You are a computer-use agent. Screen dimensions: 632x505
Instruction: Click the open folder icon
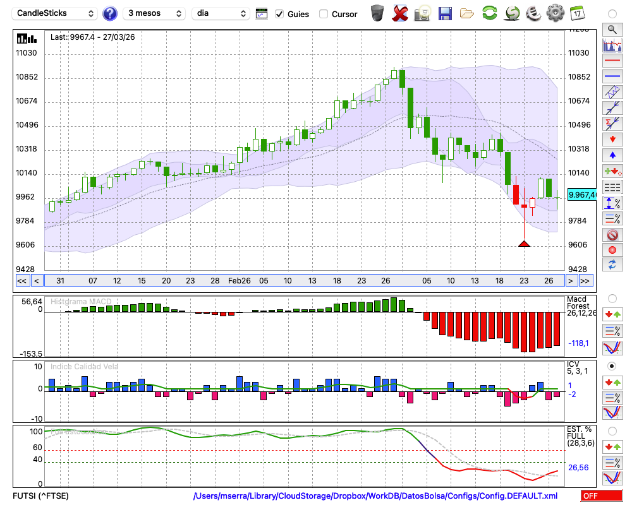click(467, 14)
